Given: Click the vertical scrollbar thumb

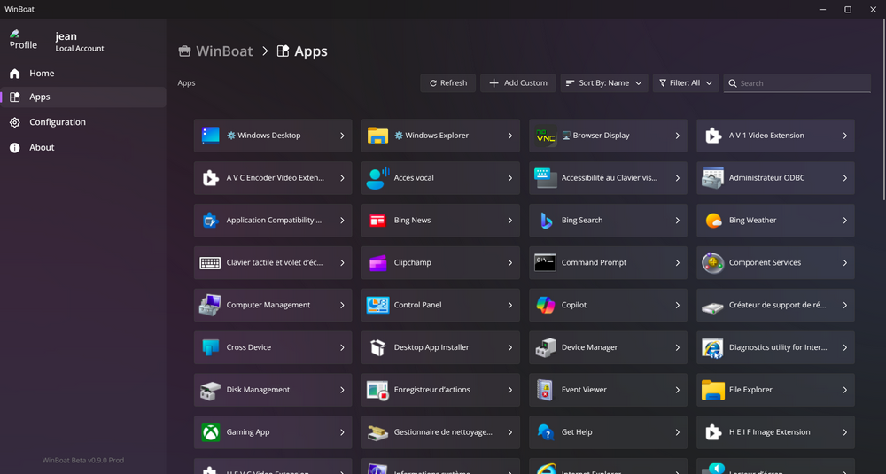Looking at the screenshot, I should [x=883, y=110].
